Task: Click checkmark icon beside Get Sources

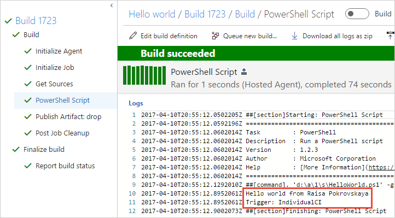Action: [28, 84]
